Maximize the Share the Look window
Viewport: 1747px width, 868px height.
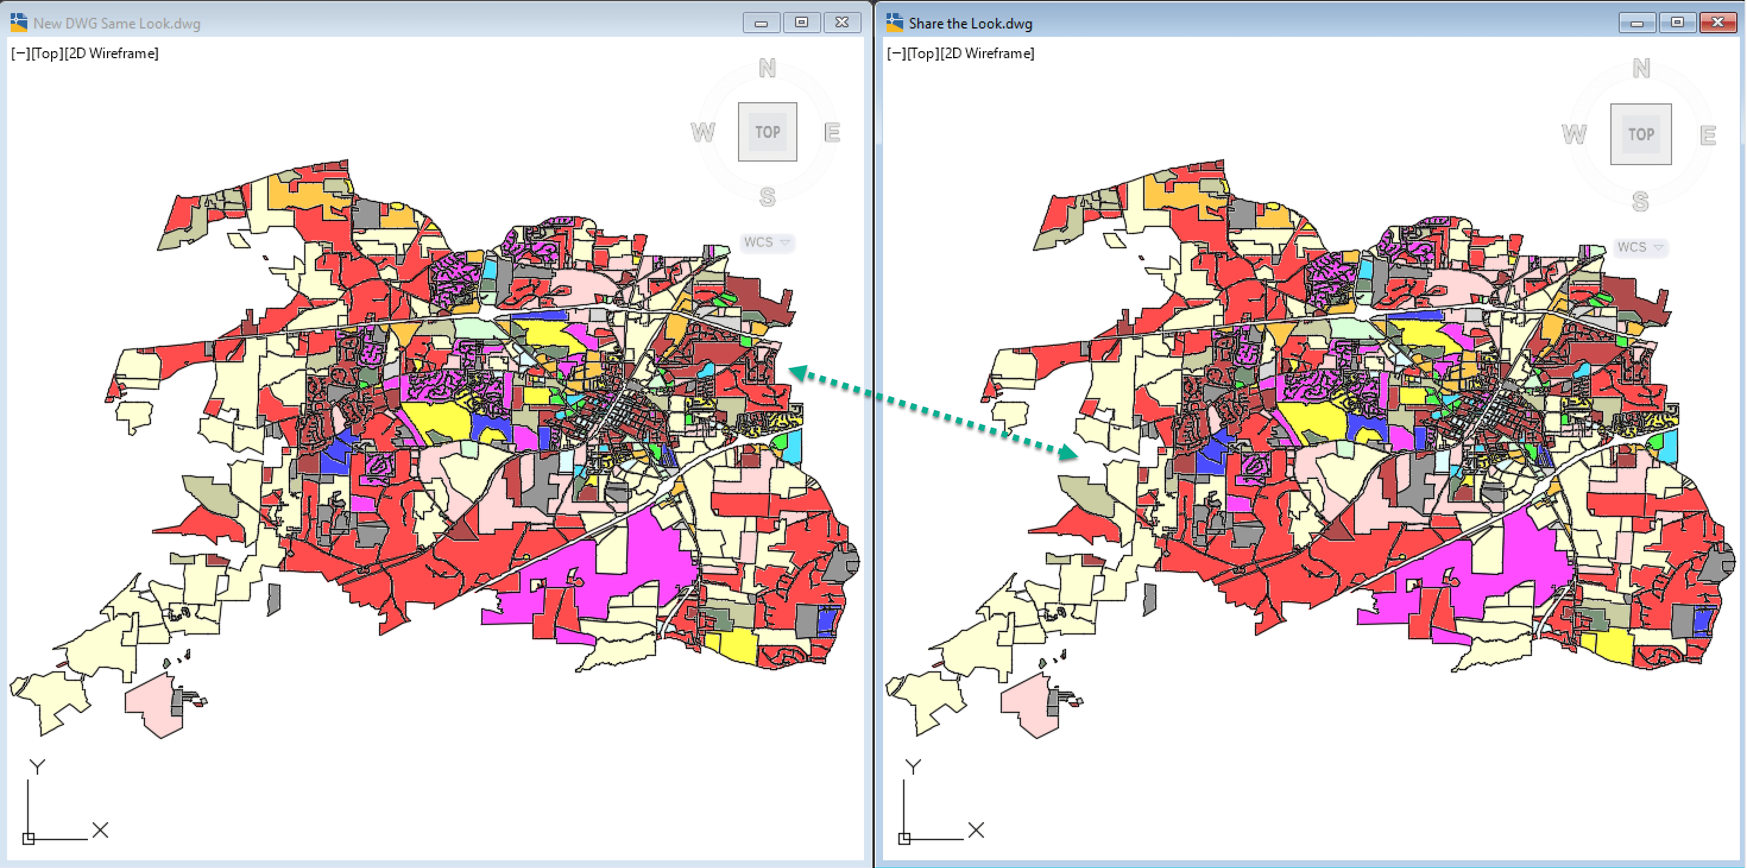coord(1677,23)
